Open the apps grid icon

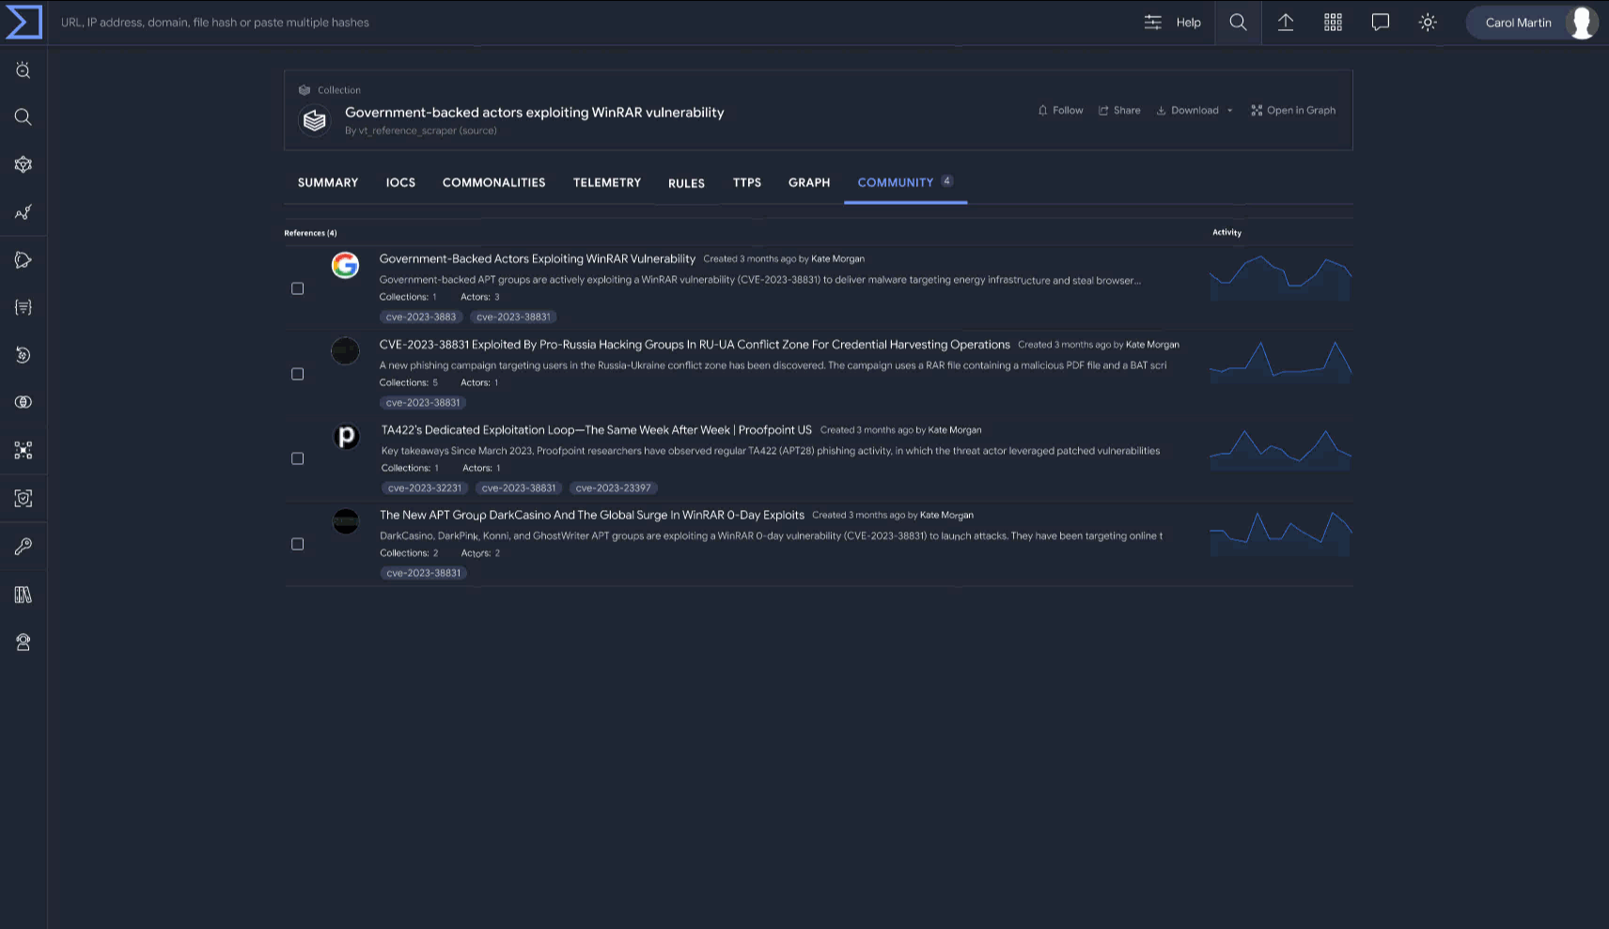tap(1333, 23)
